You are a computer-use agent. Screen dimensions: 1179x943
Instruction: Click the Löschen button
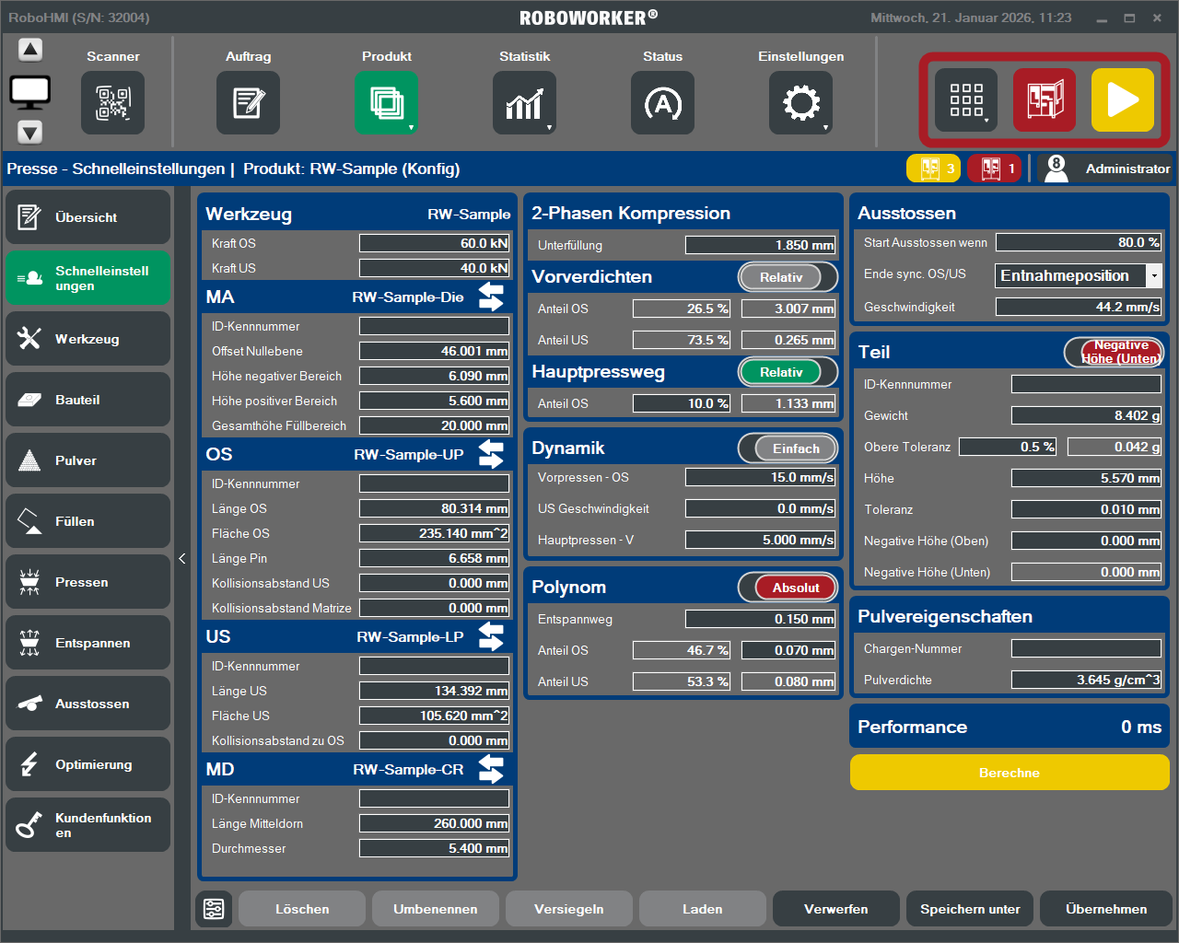point(302,909)
